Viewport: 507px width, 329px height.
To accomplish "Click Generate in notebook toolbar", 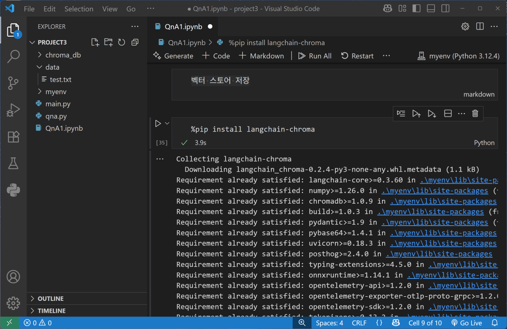I will (x=173, y=56).
